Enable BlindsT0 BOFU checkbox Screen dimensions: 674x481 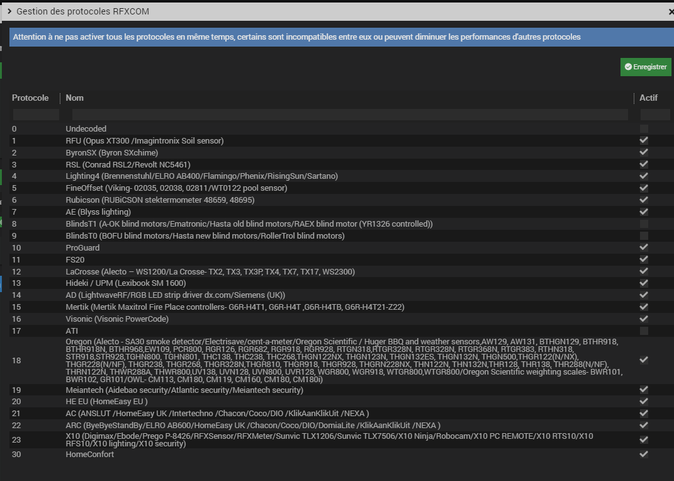point(644,235)
